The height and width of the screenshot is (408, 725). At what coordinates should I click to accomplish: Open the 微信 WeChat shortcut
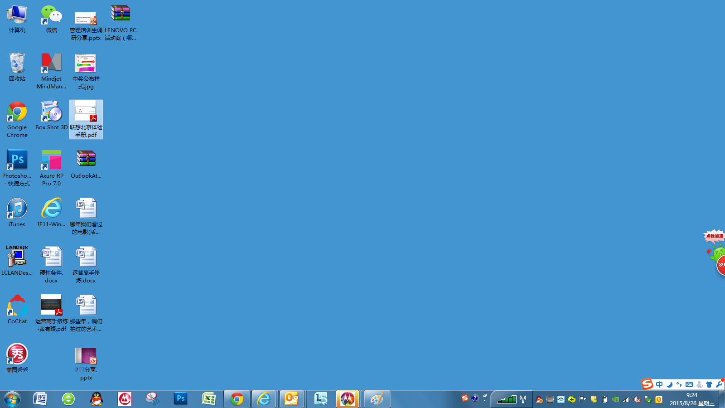[52, 19]
